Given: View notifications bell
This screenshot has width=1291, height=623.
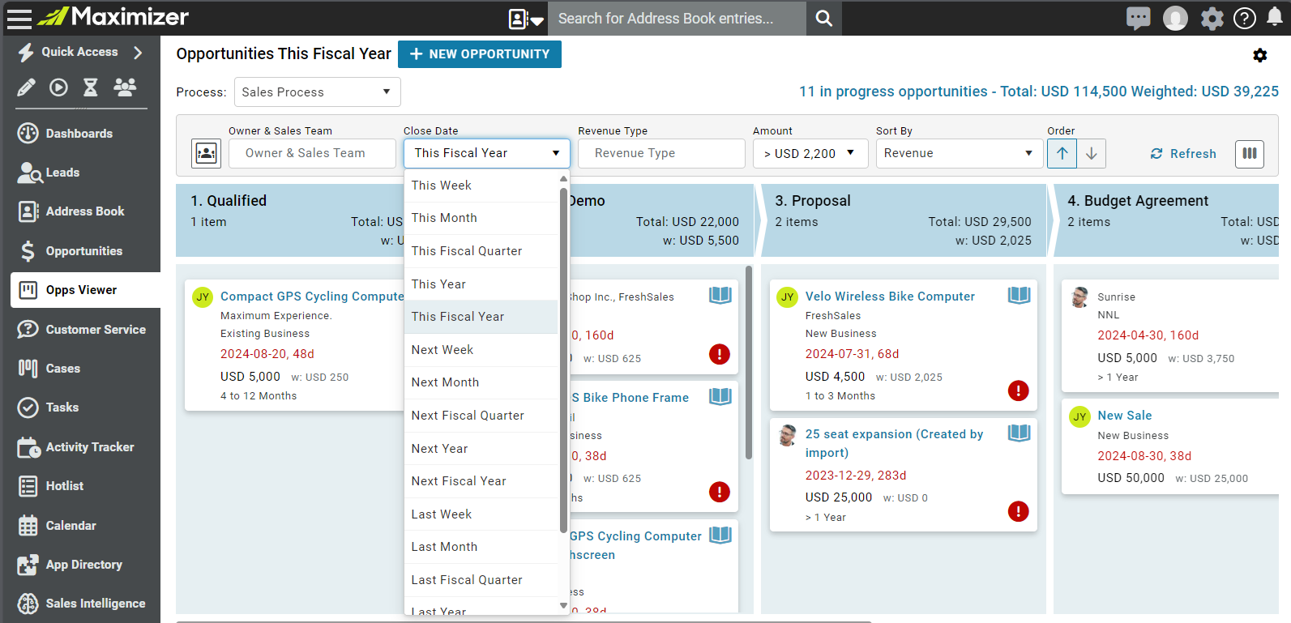Looking at the screenshot, I should 1275,18.
